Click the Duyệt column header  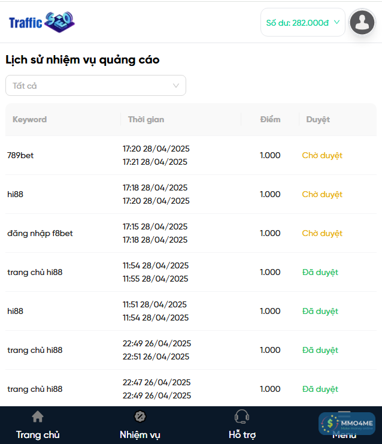point(318,119)
